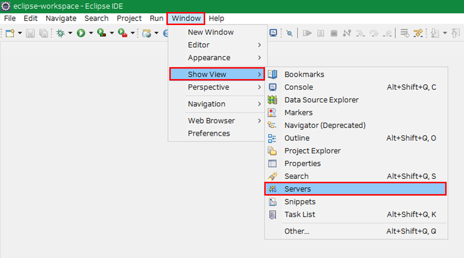Show the Task List view
This screenshot has width=464, height=258.
pos(356,214)
